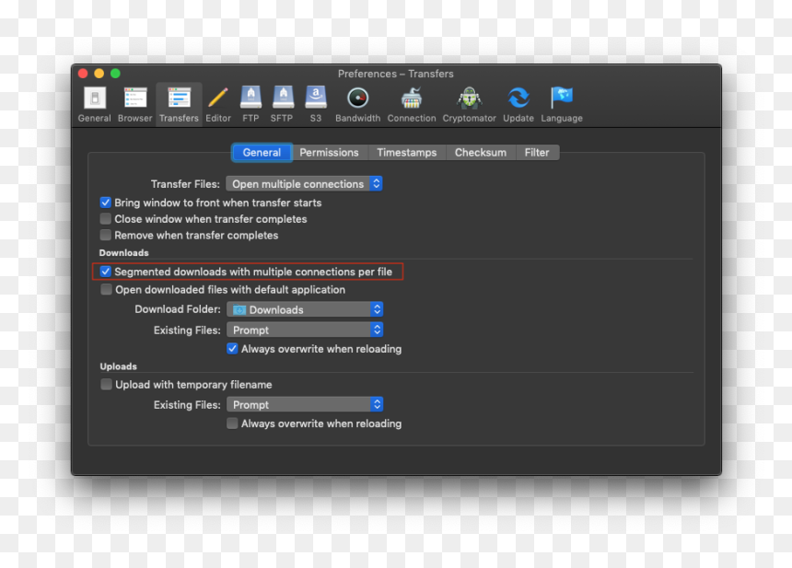Minimize the Preferences window with yellow button
The width and height of the screenshot is (792, 568).
click(99, 74)
